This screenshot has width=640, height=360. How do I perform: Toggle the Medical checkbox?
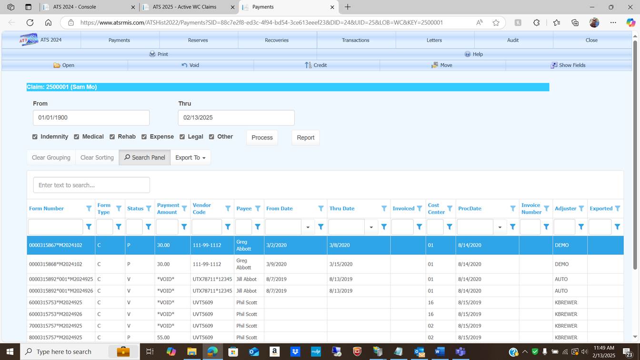[x=76, y=137]
